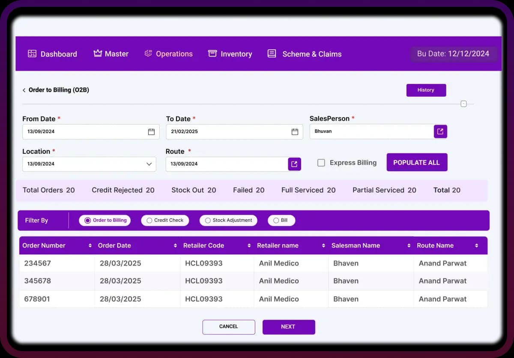Open the From Date calendar picker

tap(151, 131)
